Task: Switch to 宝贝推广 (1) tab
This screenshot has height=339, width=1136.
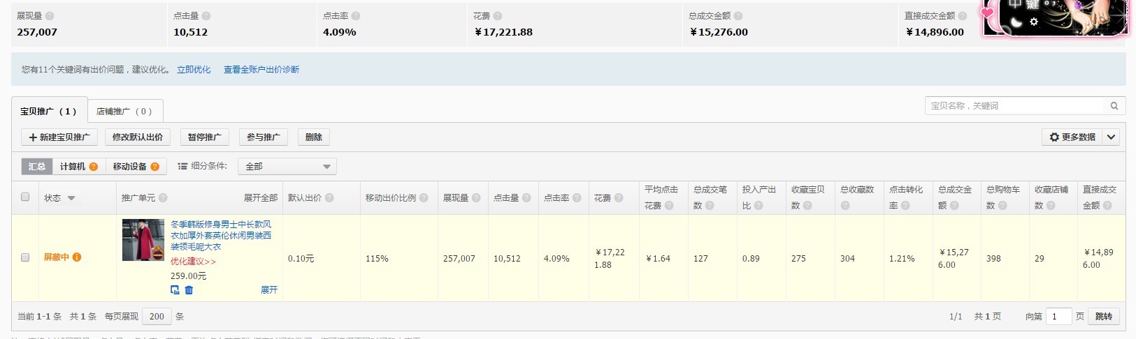Action: [49, 111]
